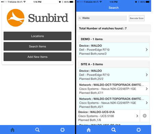This screenshot has width=158, height=134.
Task: Open chevron for WALDO-UCS-01A device
Action: click(137, 116)
